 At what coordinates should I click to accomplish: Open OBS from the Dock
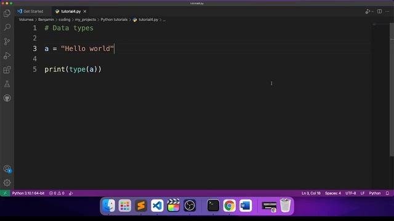[x=190, y=206]
